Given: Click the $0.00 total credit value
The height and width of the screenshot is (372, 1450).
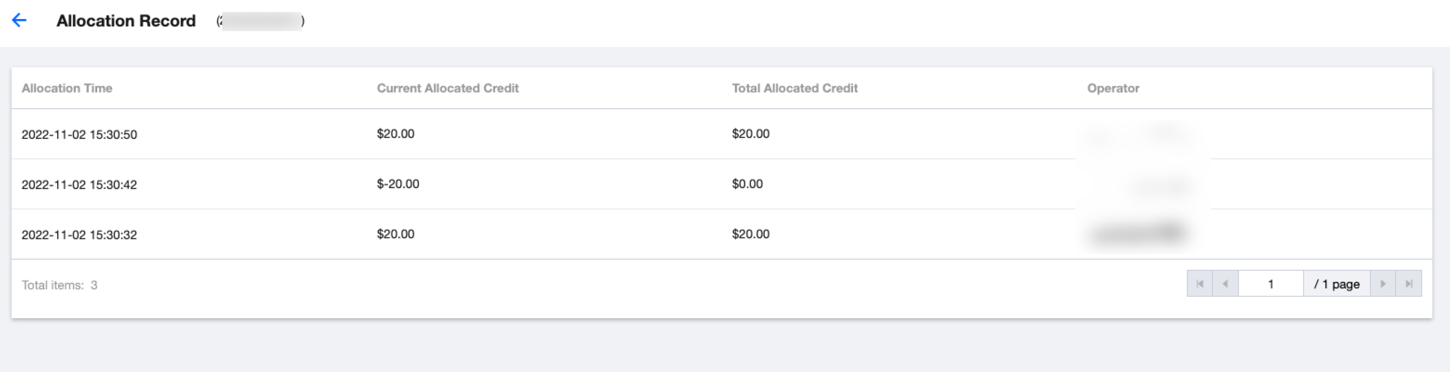Looking at the screenshot, I should pyautogui.click(x=747, y=184).
